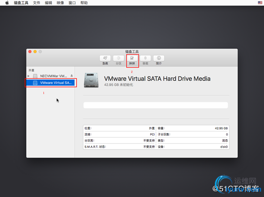Select VMware Virtual SA... disk in sidebar

pyautogui.click(x=51, y=83)
